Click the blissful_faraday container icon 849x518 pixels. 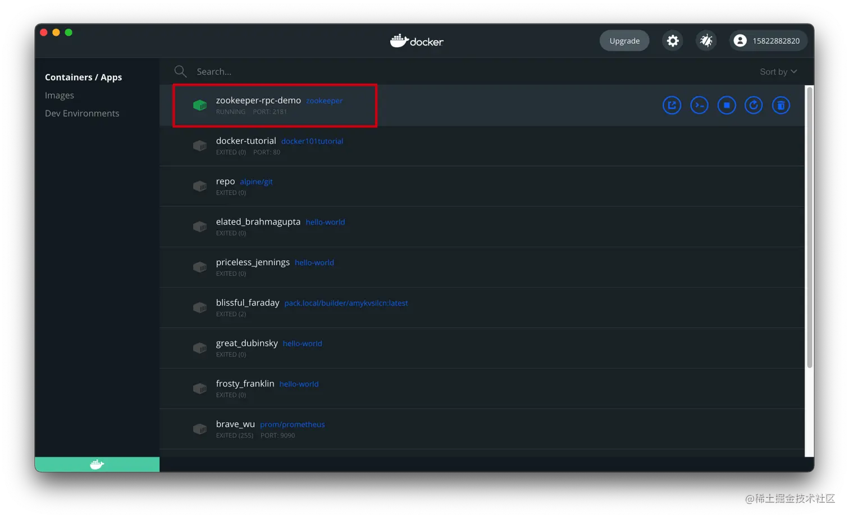click(x=200, y=308)
